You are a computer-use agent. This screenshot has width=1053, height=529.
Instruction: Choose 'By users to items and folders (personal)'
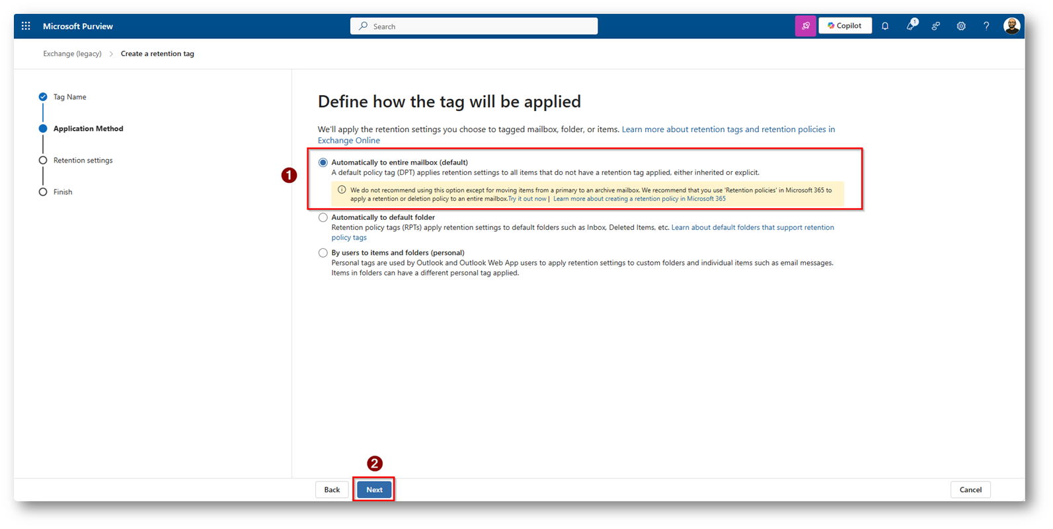(323, 253)
